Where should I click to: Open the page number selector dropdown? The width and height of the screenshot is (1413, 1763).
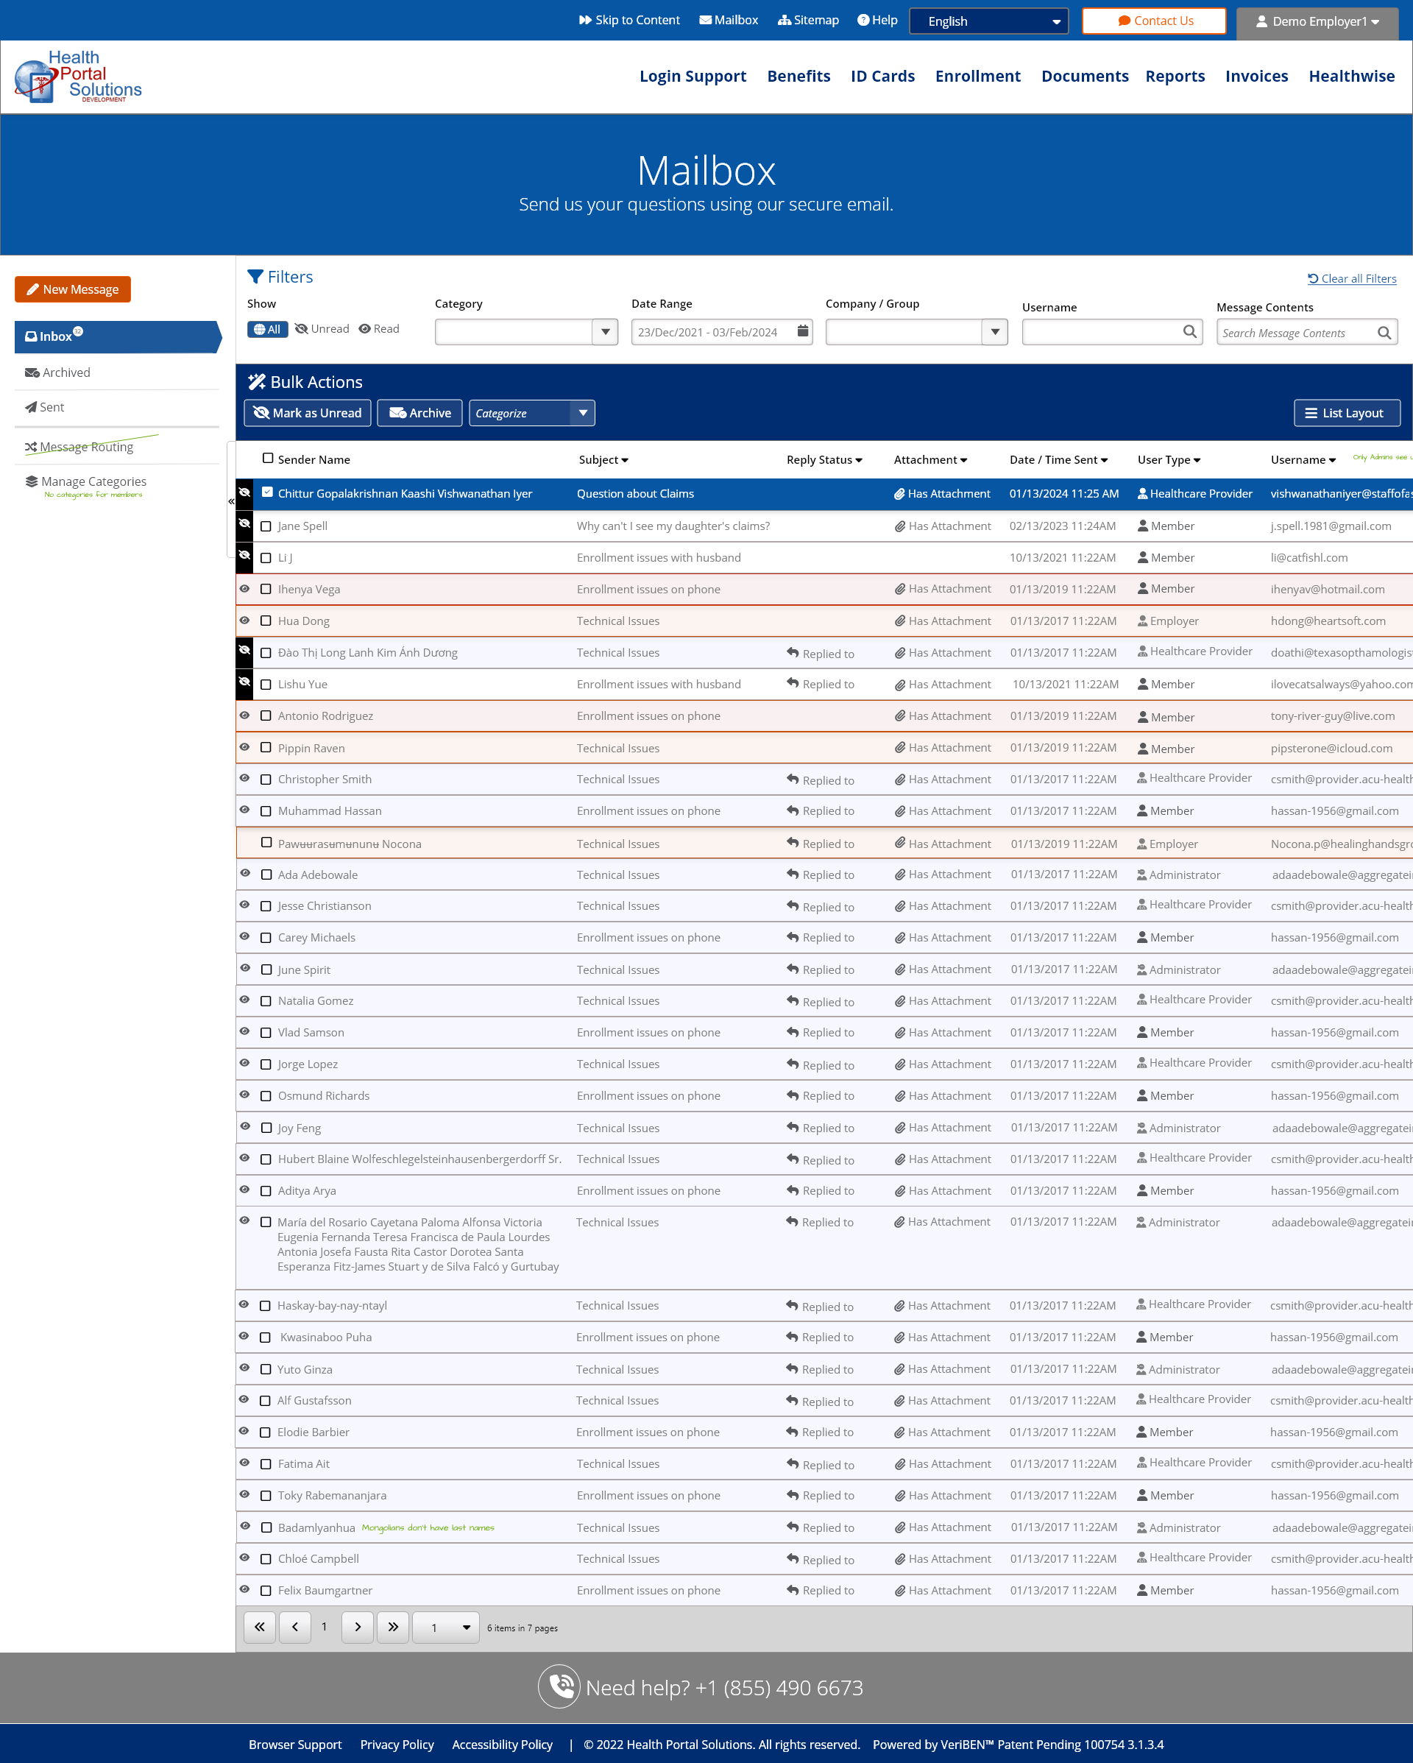pyautogui.click(x=446, y=1628)
